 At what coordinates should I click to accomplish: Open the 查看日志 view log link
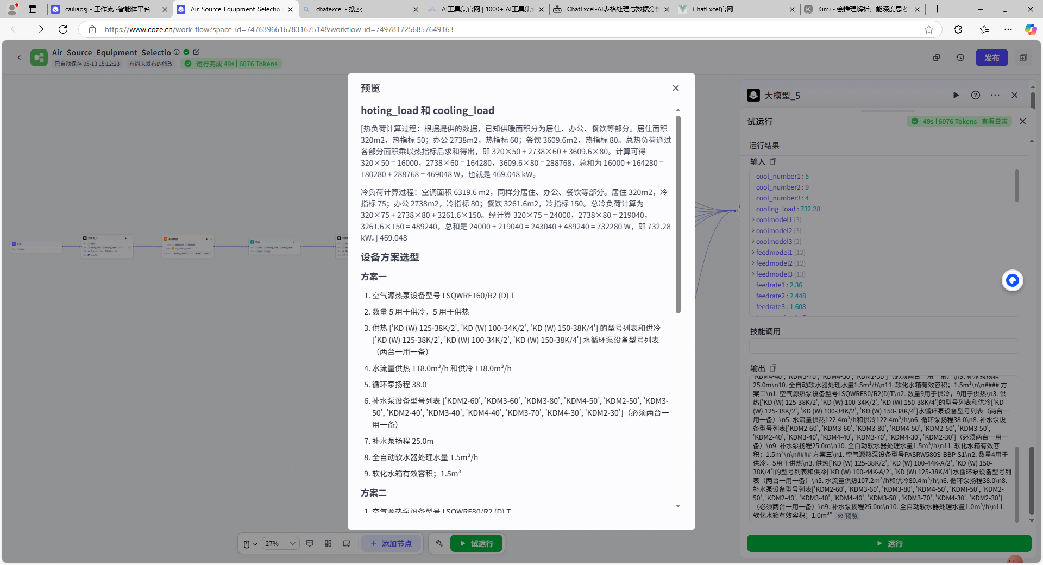[x=994, y=122]
